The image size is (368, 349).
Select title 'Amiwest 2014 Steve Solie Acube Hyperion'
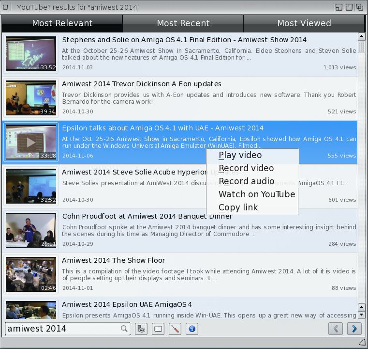134,172
